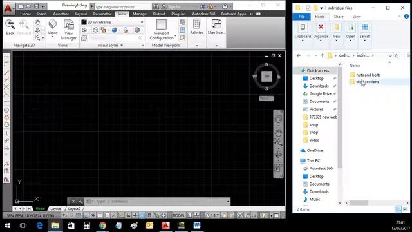This screenshot has width=412, height=232.
Task: Click in the 'Type a keyword or phrase' search box
Action: point(123,6)
